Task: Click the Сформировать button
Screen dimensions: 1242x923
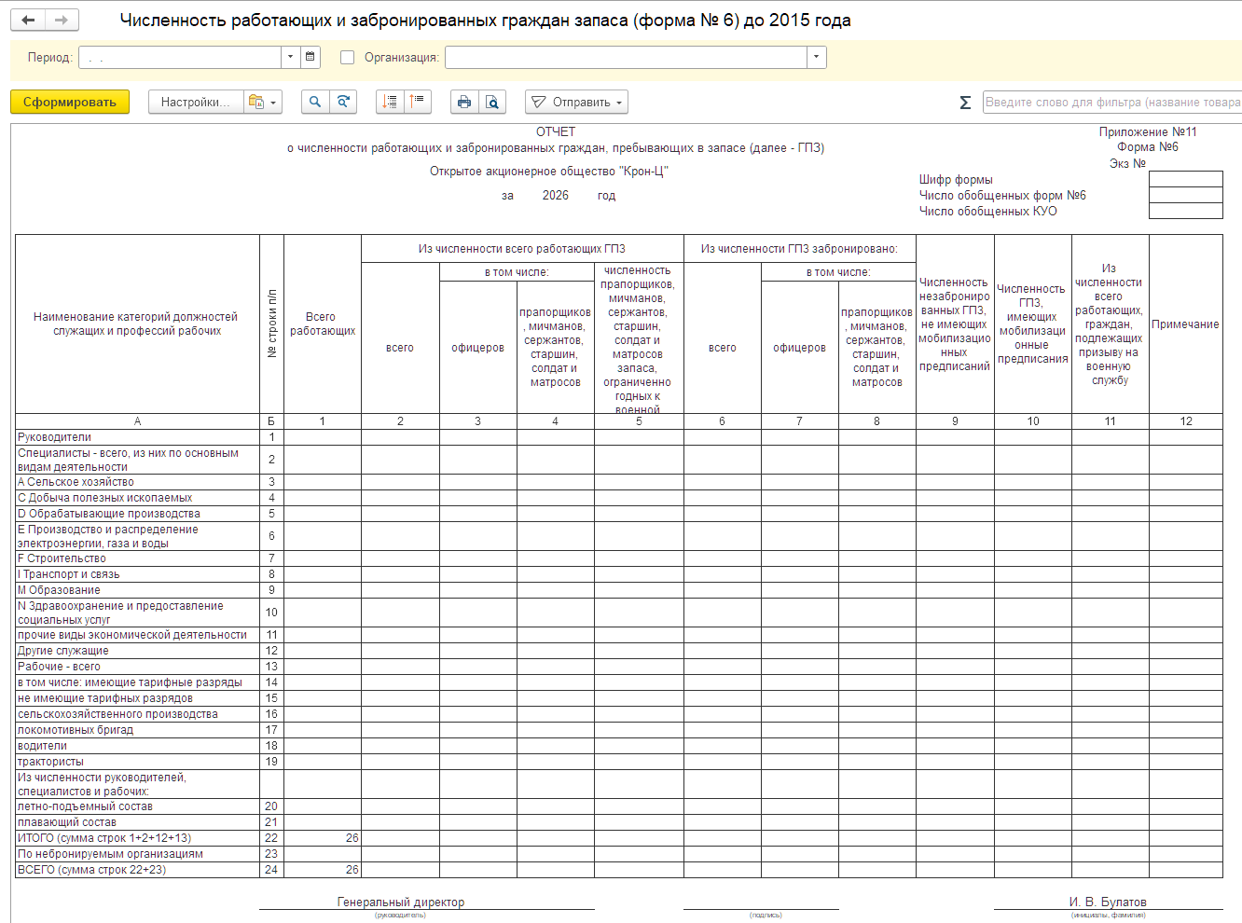Action: pyautogui.click(x=70, y=102)
